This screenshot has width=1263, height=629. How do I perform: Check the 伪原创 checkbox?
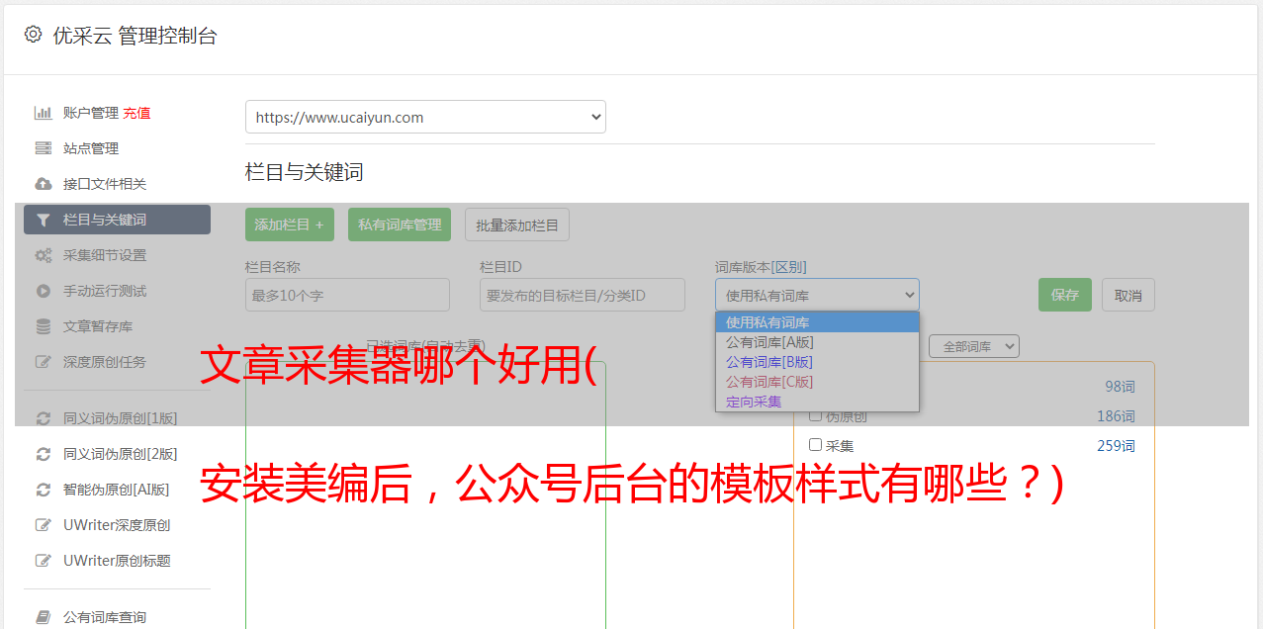pos(816,416)
